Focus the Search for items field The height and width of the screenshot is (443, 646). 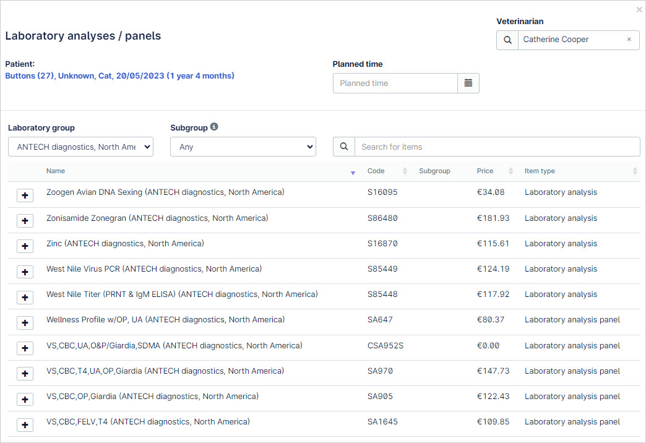(x=497, y=147)
